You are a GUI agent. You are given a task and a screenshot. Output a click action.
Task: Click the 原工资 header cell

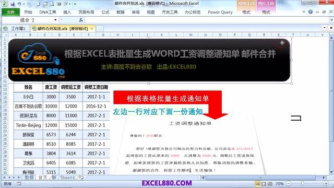point(51,87)
